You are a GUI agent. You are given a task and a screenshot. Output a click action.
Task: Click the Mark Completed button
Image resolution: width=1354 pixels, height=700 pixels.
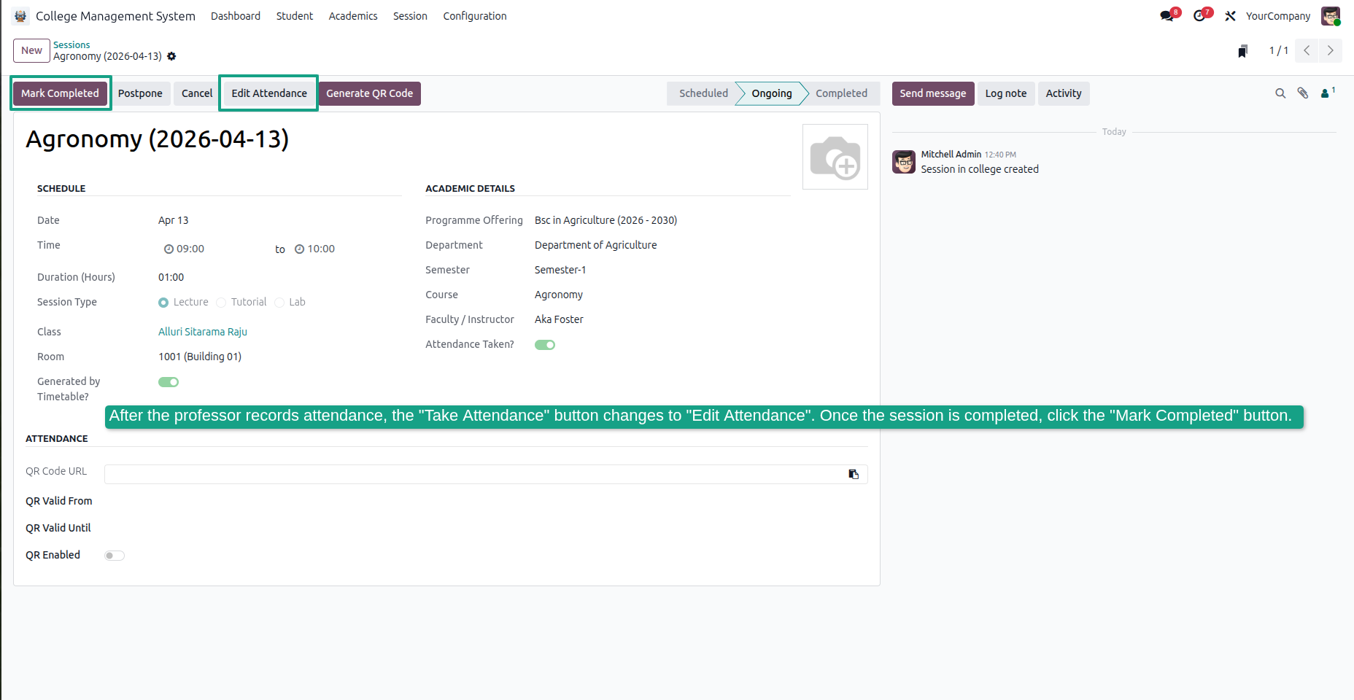point(60,93)
